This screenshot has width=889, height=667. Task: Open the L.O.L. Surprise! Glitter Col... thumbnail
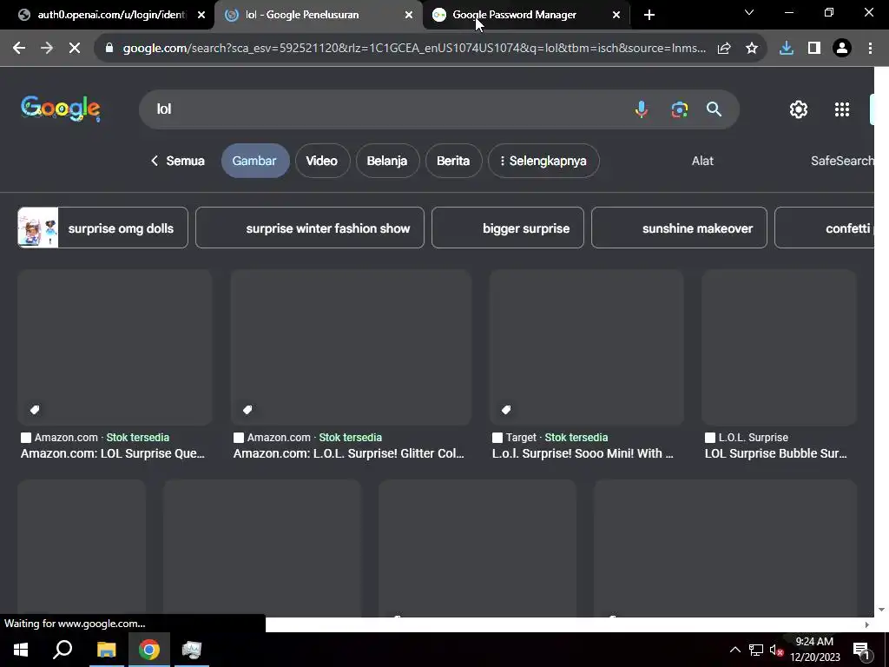[351, 347]
